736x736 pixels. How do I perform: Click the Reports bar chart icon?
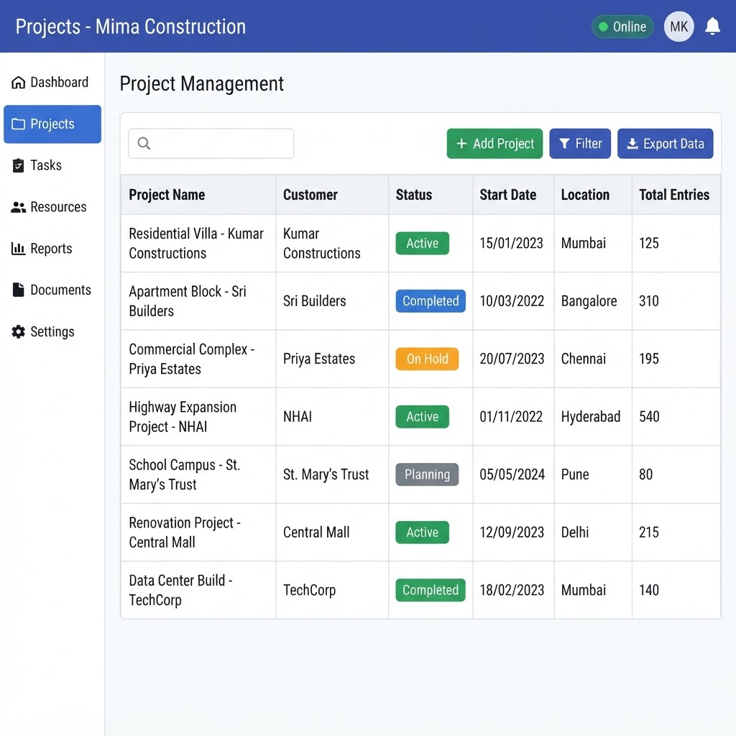[18, 248]
